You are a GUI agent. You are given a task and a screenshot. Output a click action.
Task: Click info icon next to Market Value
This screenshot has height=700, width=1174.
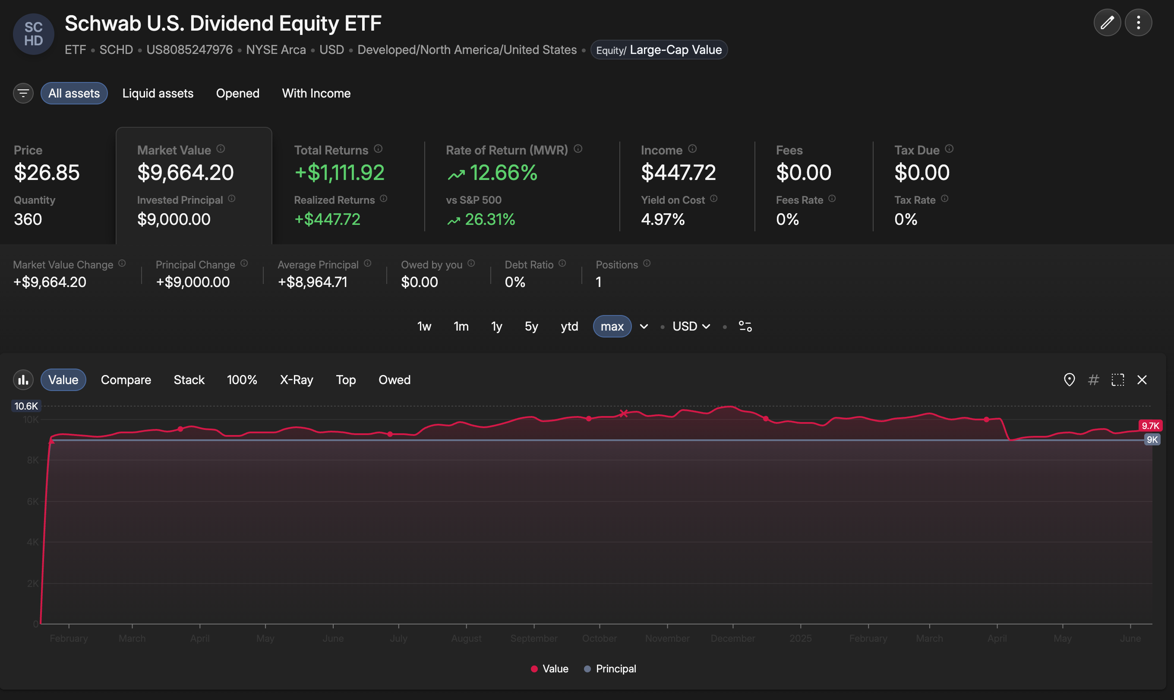click(221, 149)
